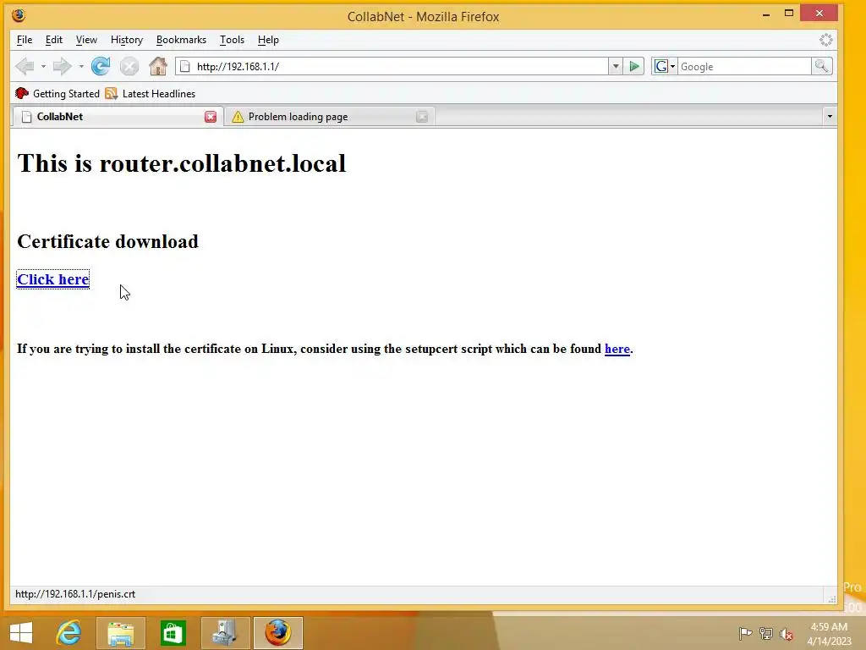Click the activity throbber icon
This screenshot has width=866, height=650.
point(825,40)
